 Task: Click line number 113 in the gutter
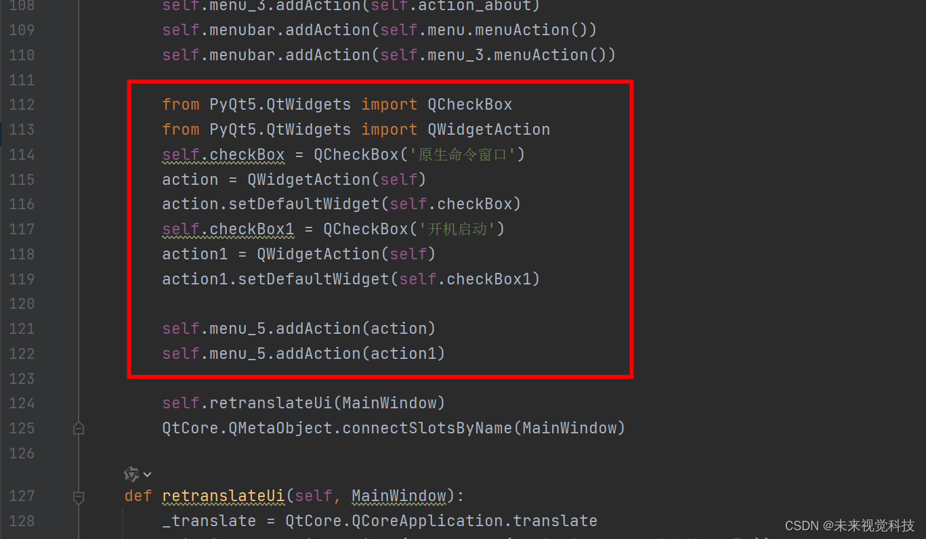(x=22, y=129)
